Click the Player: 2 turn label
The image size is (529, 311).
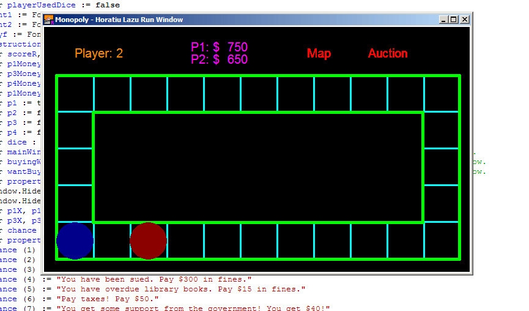(99, 53)
